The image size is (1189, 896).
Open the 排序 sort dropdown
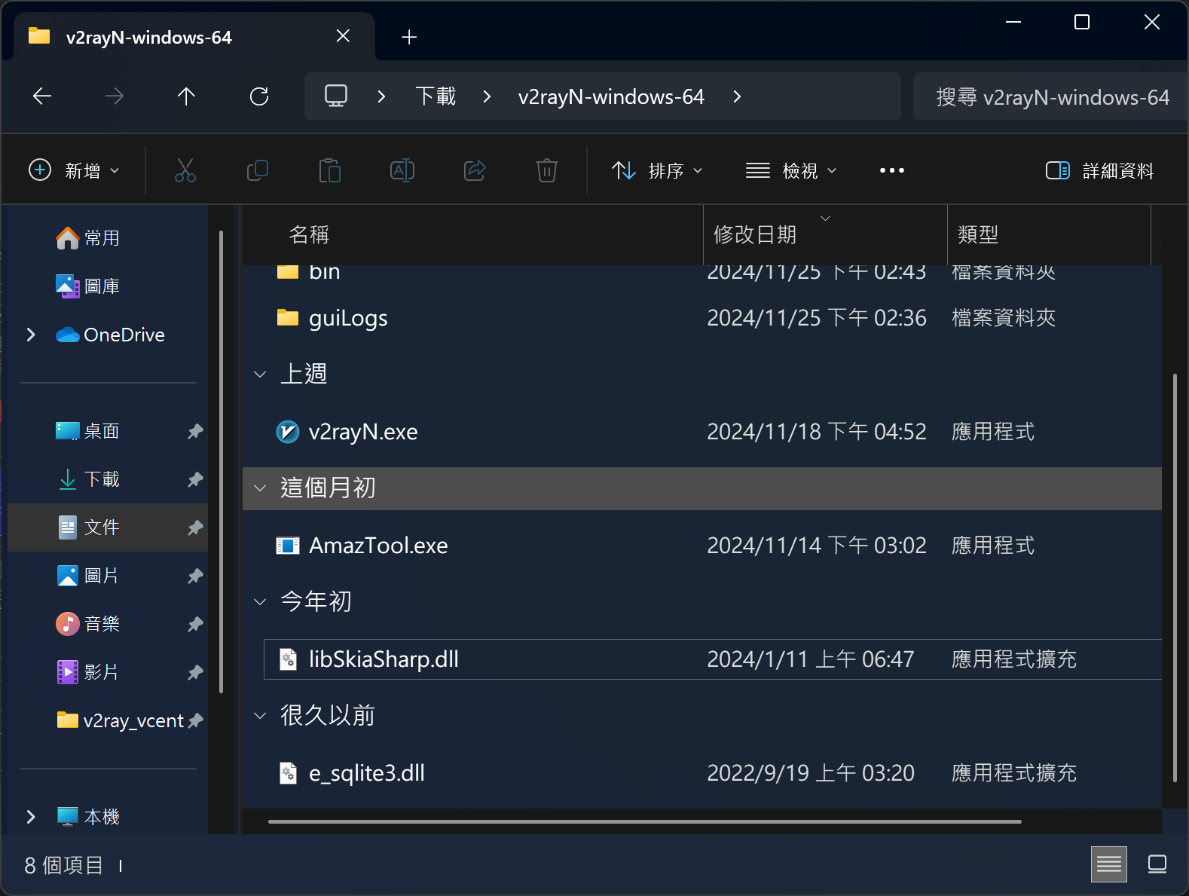point(657,171)
